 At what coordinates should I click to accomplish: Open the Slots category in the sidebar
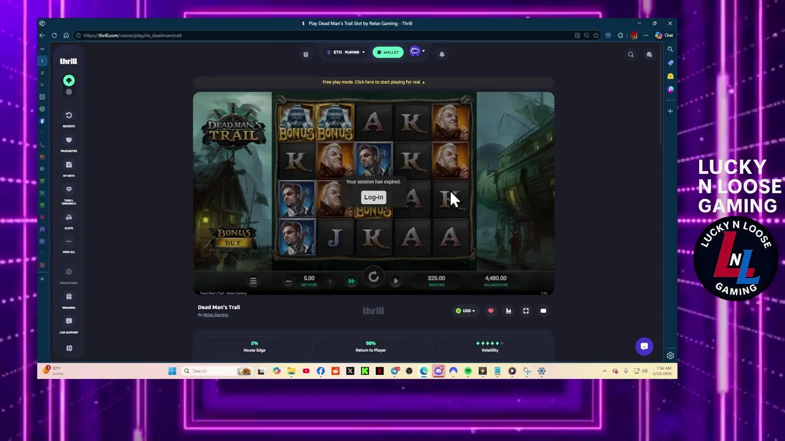(x=69, y=221)
